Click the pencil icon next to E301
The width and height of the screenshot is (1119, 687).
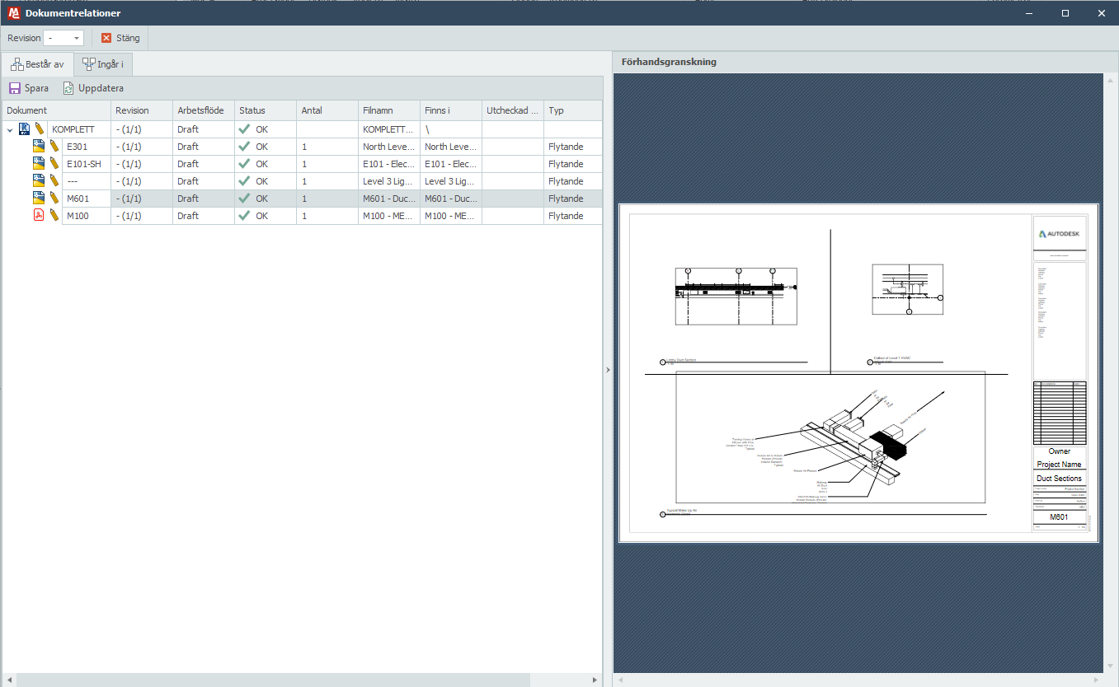tap(54, 147)
